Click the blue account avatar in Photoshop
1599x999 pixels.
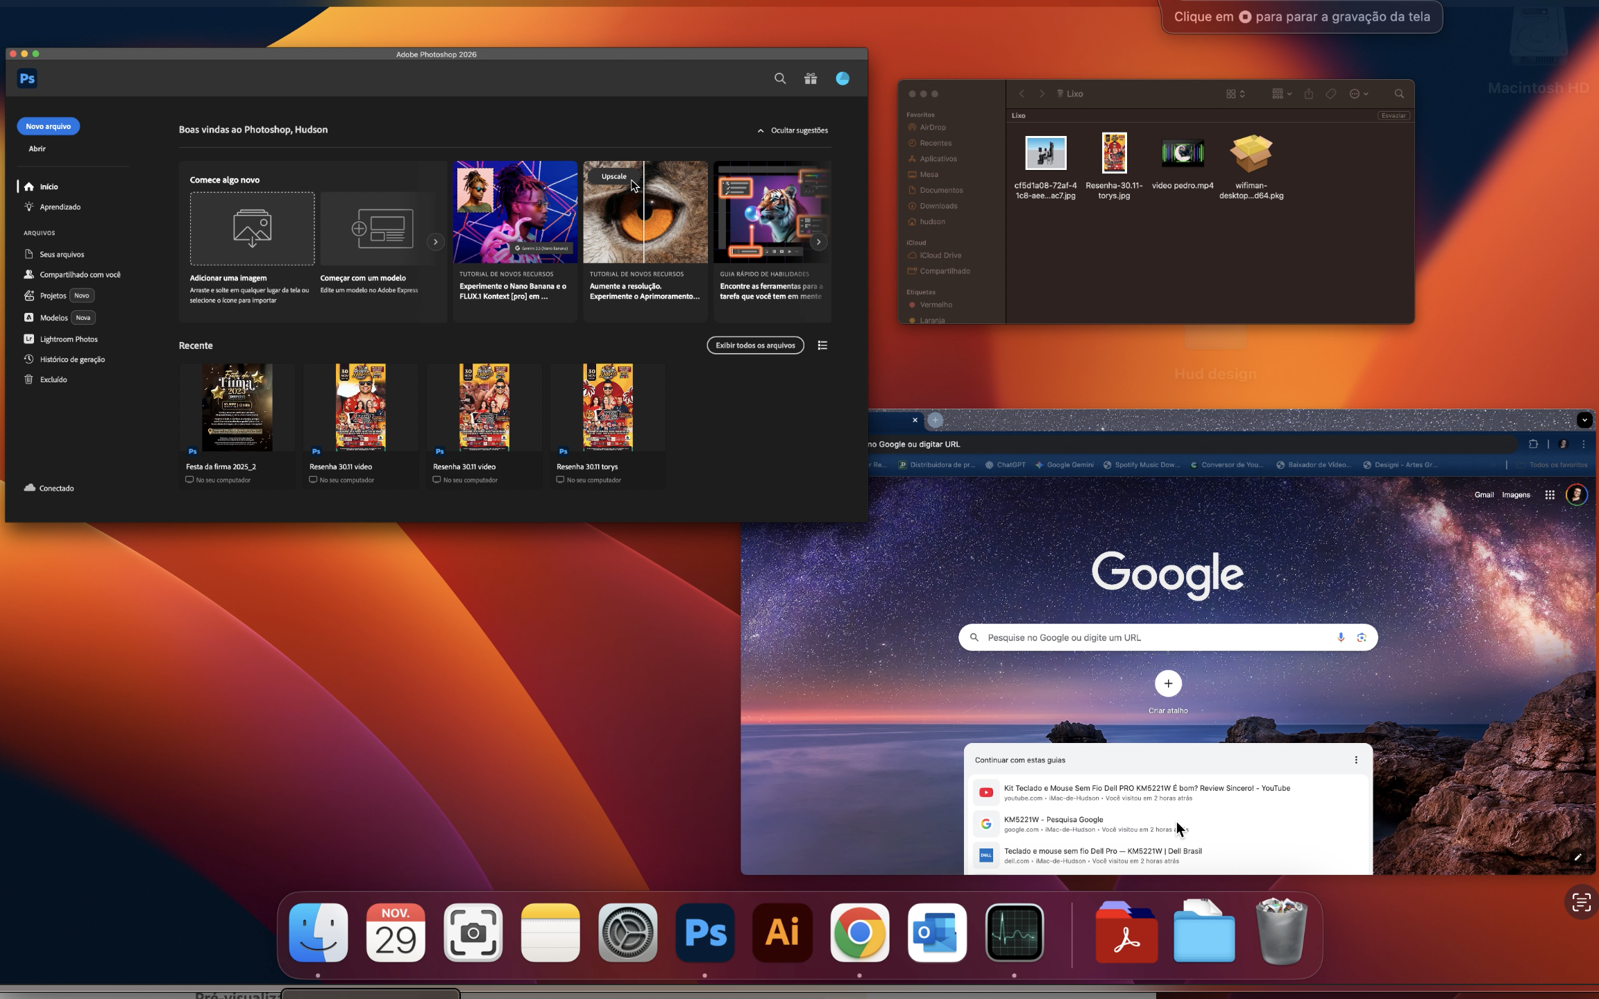pyautogui.click(x=843, y=78)
